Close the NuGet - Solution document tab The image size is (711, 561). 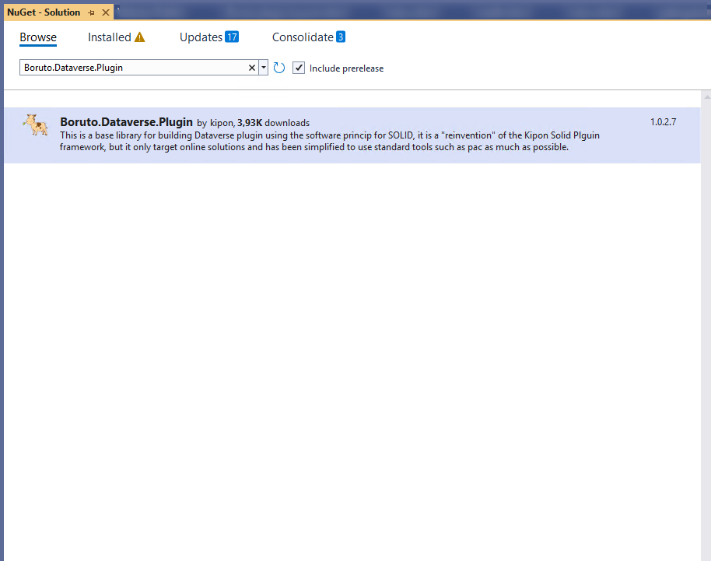click(106, 12)
